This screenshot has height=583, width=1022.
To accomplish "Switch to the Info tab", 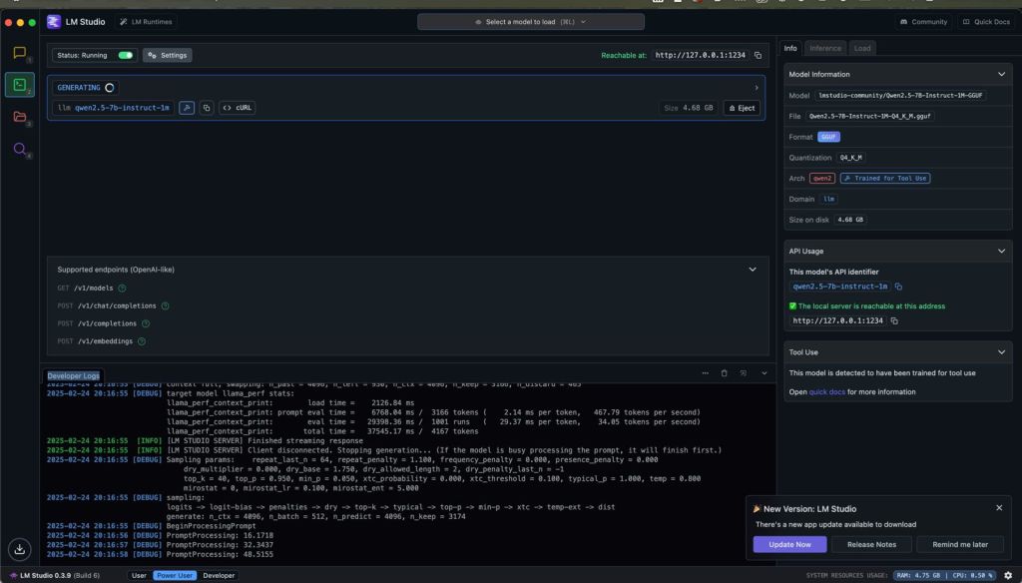I will (x=790, y=48).
